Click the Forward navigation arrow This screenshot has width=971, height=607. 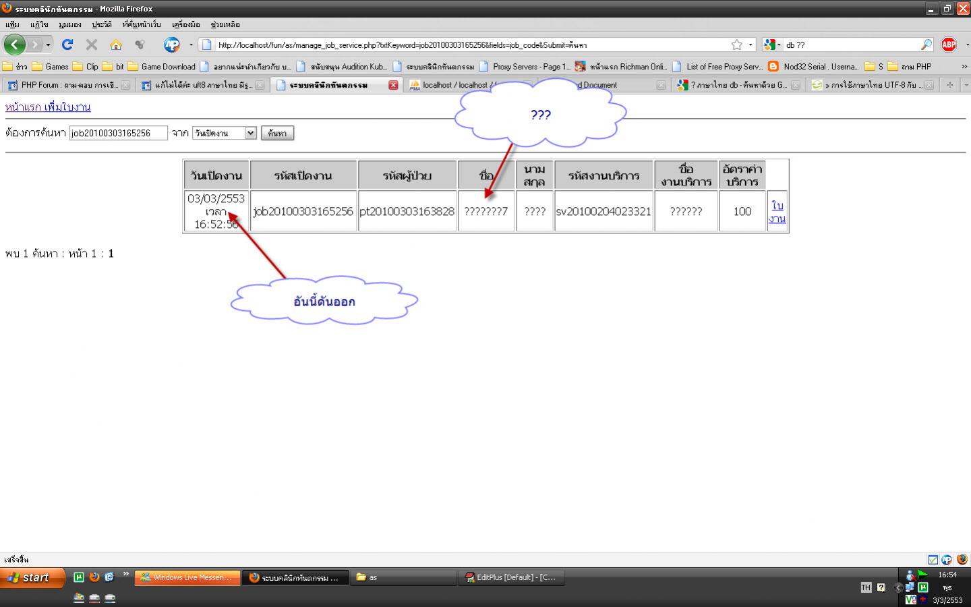[x=35, y=45]
